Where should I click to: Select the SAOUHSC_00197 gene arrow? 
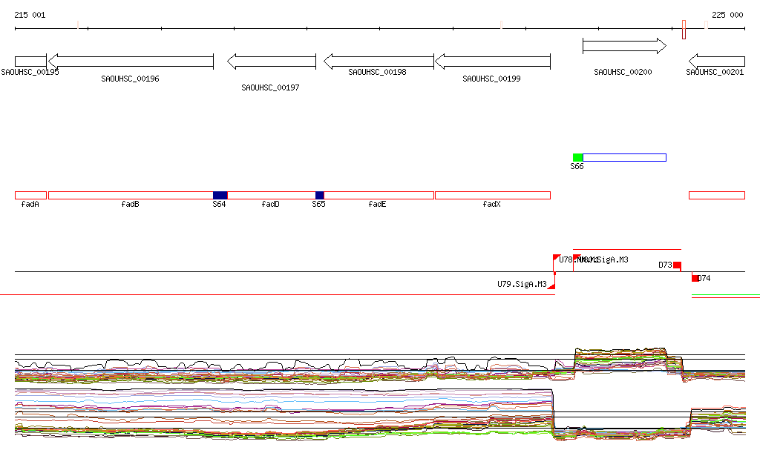(272, 61)
